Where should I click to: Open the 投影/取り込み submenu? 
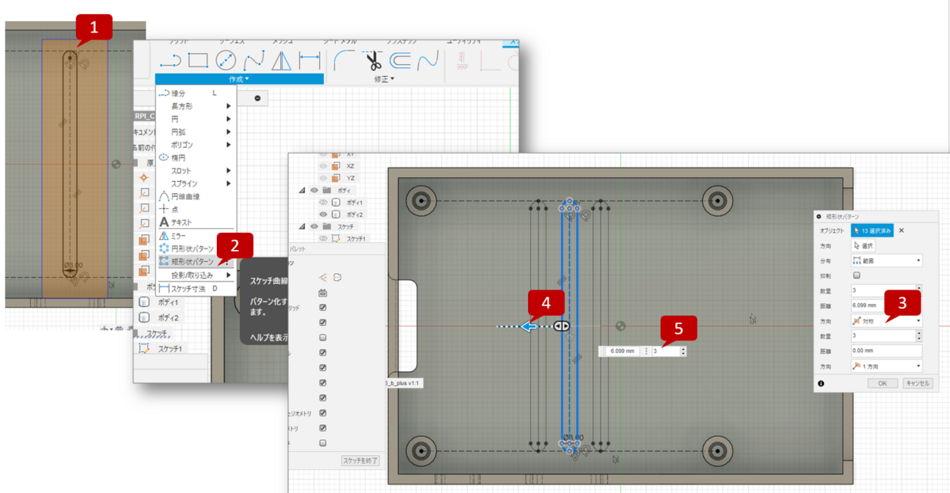(x=196, y=275)
